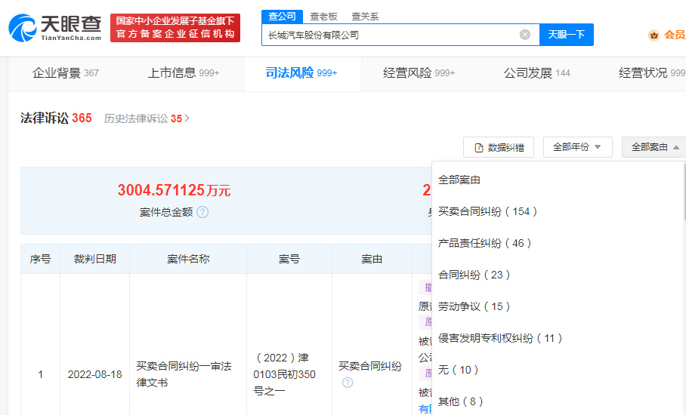Open the 国家中小企业发展子基金 red banner

[x=175, y=28]
